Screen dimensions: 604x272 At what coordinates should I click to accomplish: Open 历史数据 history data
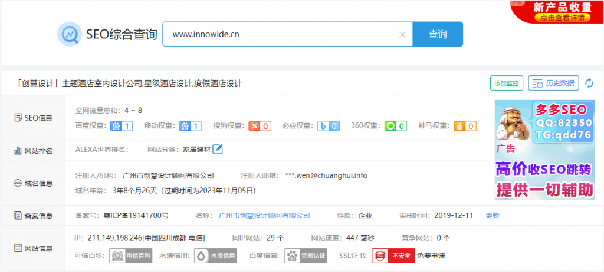tap(553, 83)
